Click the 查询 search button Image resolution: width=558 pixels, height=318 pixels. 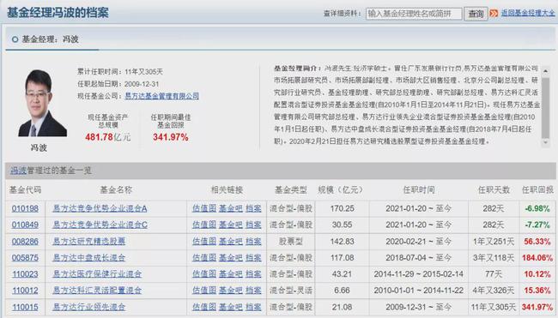click(476, 14)
